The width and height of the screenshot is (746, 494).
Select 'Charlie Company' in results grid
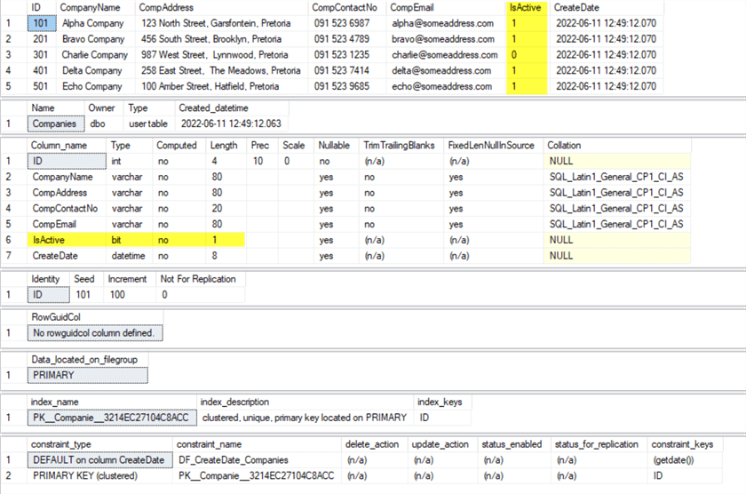[x=95, y=55]
